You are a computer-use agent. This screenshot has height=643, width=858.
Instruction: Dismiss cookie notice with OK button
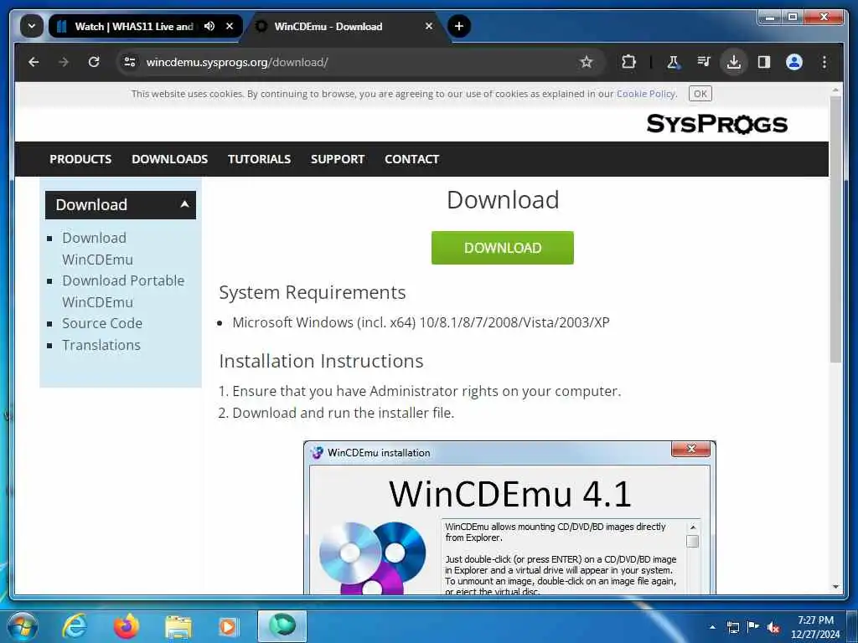tap(700, 94)
